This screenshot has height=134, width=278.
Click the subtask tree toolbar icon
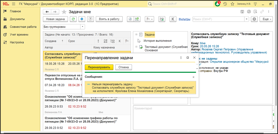(161, 19)
